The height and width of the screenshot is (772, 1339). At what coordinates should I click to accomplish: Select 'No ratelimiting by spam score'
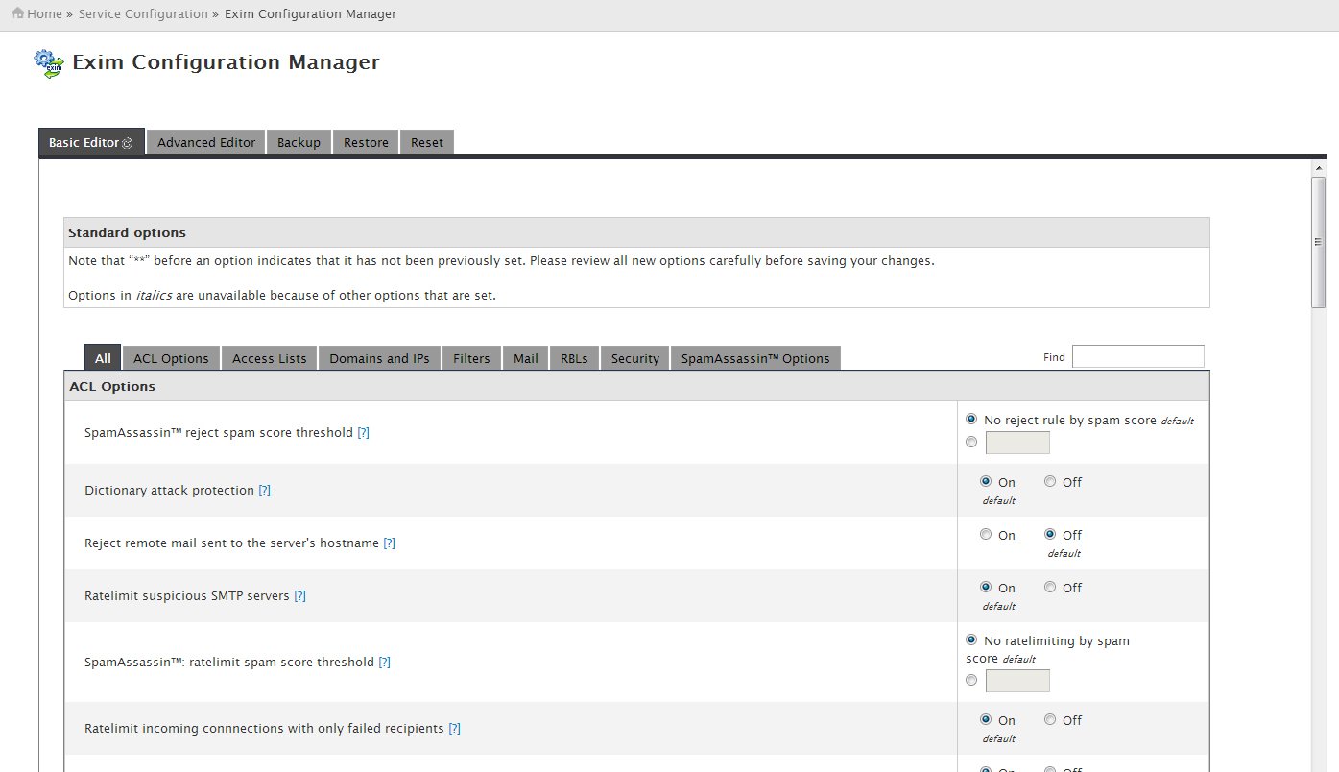tap(971, 639)
